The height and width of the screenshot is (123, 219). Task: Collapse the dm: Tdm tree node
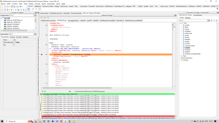(1, 18)
